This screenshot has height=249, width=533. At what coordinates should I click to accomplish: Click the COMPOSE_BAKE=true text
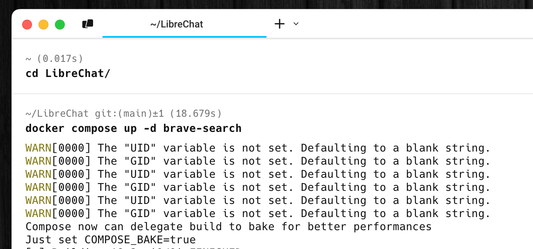pos(140,240)
